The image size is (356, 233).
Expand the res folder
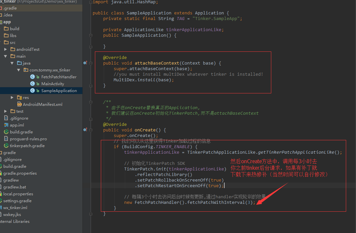point(12,97)
